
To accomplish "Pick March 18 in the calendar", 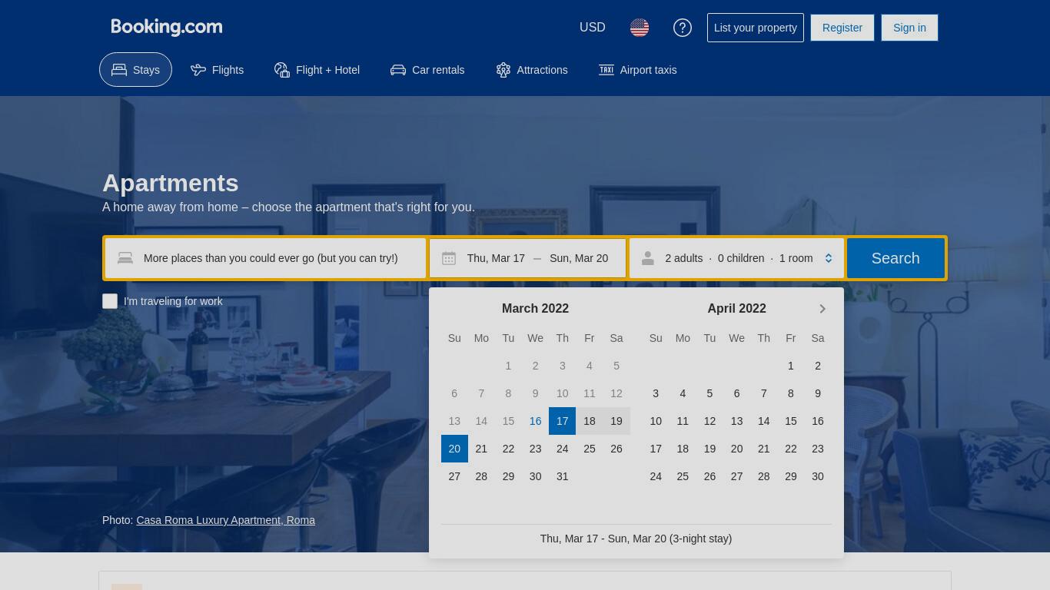I will tap(590, 421).
